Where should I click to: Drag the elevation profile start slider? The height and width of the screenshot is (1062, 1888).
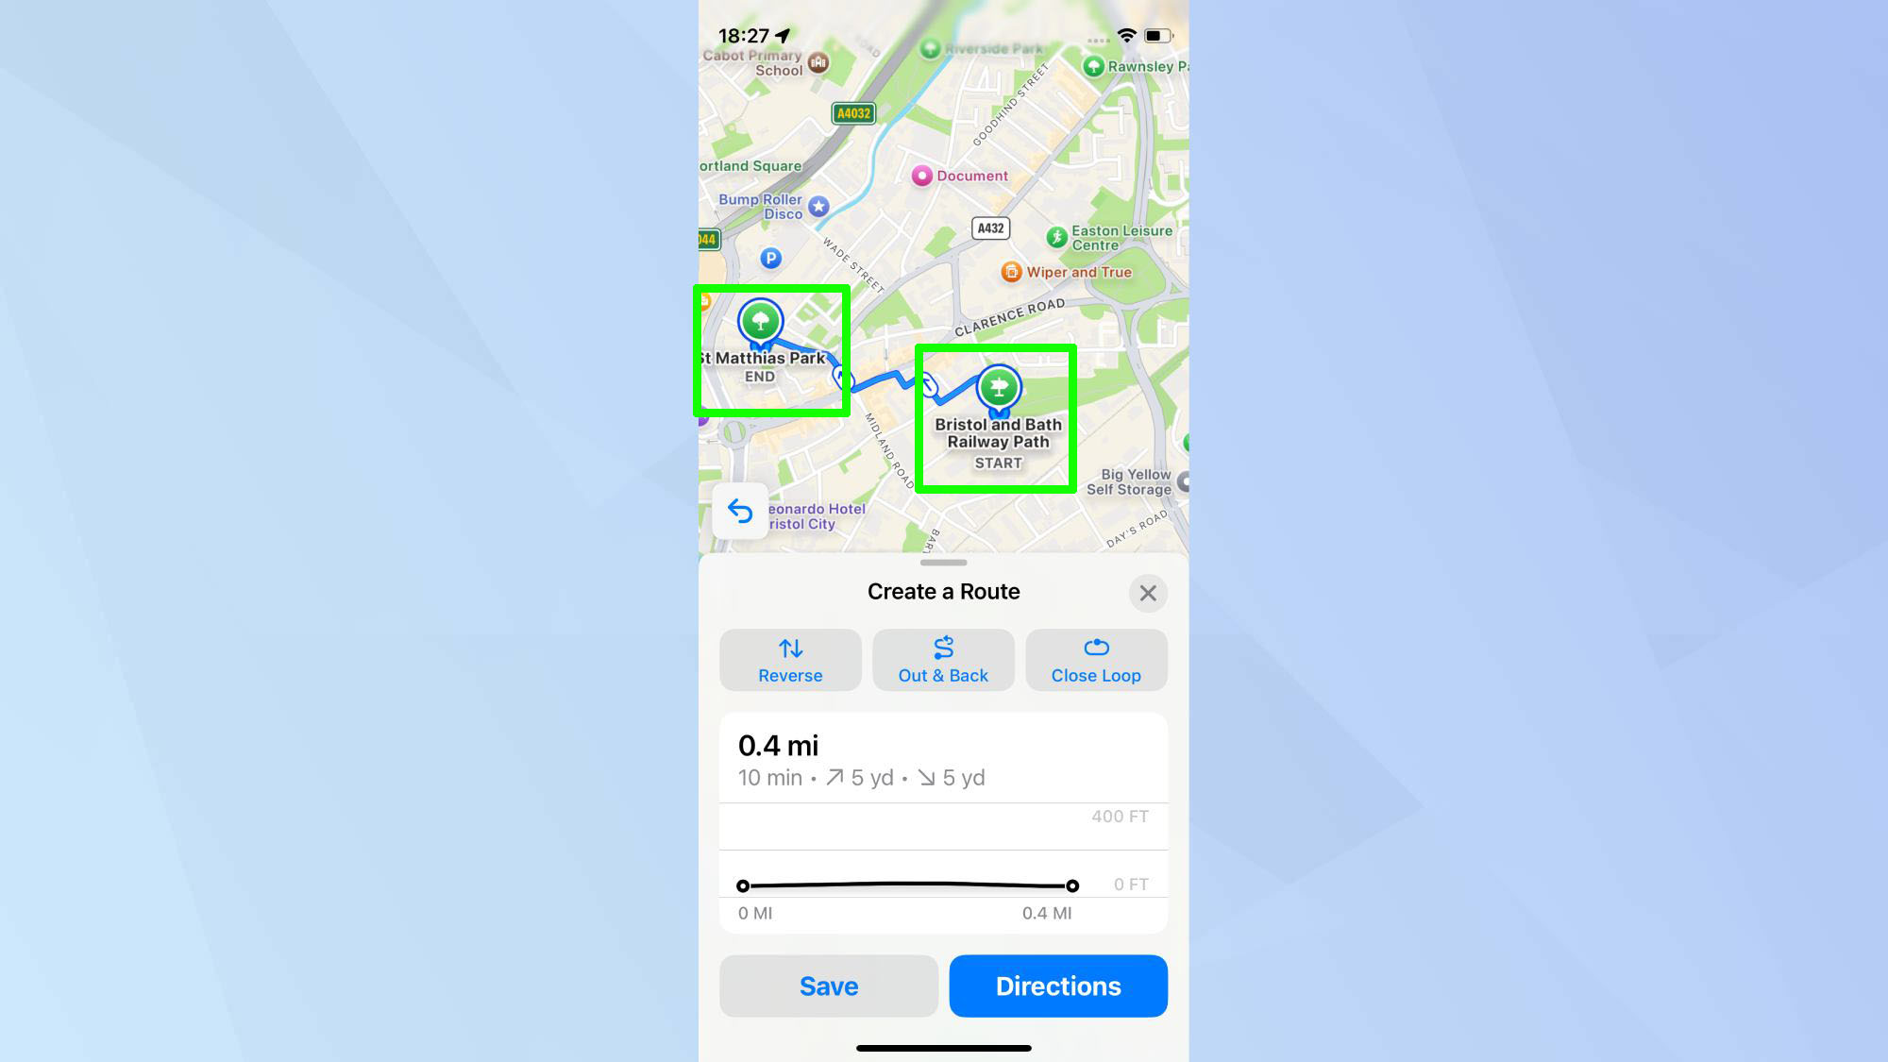tap(742, 885)
